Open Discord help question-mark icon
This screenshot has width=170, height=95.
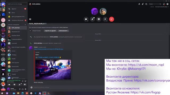[x=168, y=4]
